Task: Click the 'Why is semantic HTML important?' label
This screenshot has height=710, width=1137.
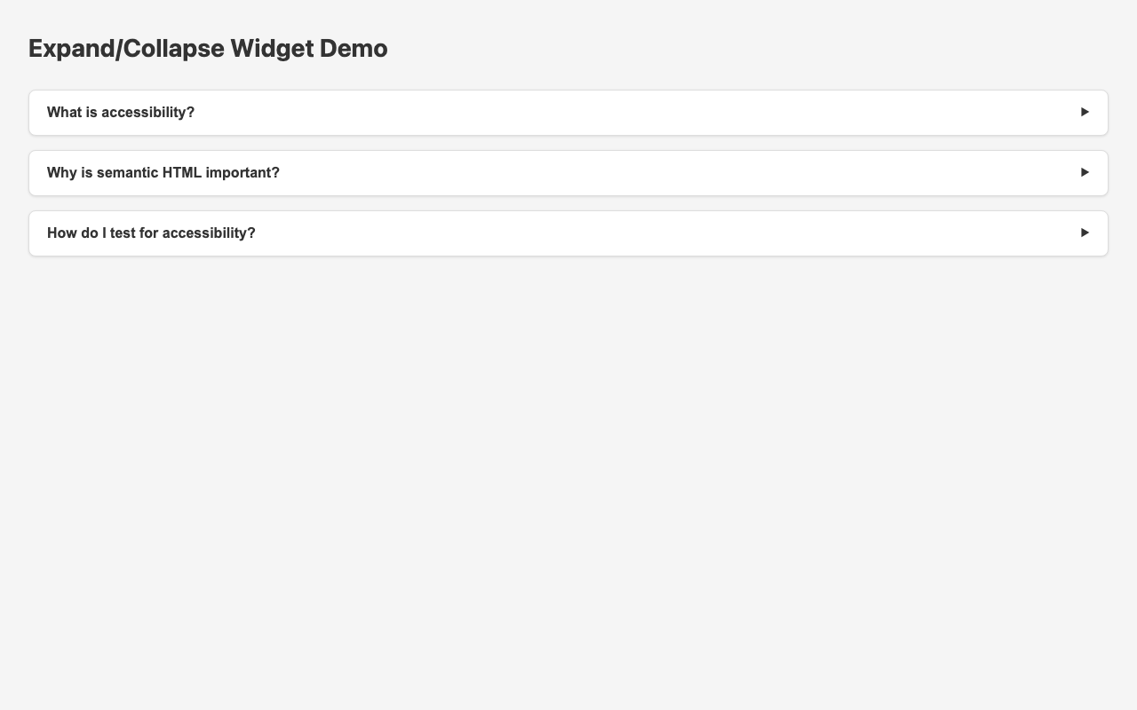Action: point(163,172)
